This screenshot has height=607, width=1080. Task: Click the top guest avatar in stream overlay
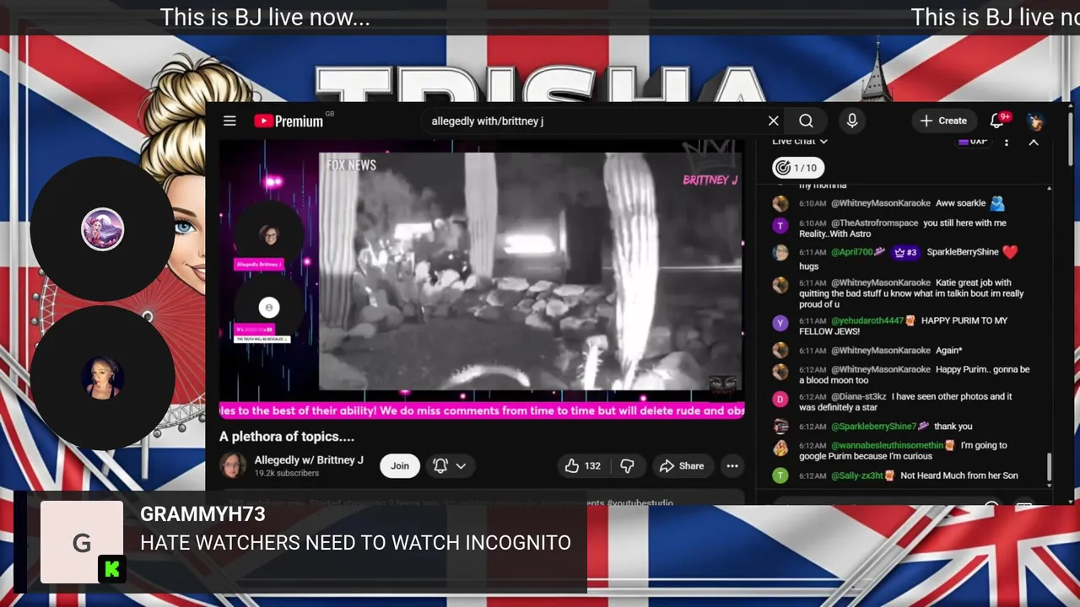pyautogui.click(x=102, y=229)
